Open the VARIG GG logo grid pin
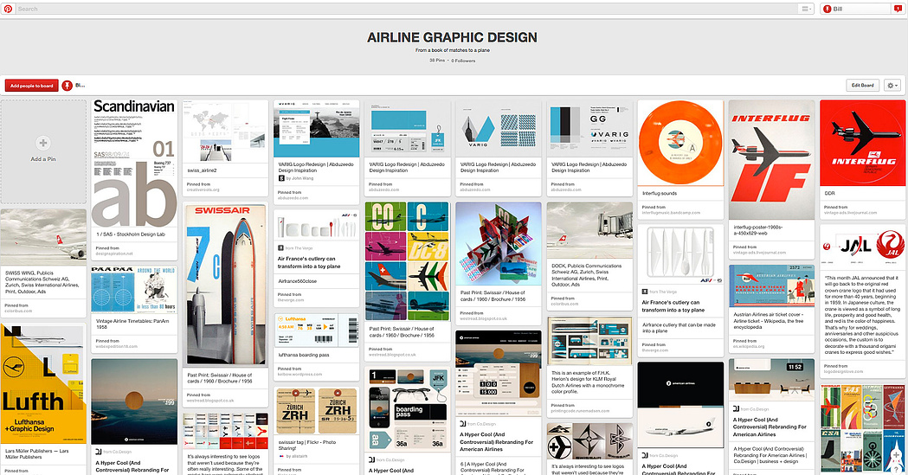This screenshot has height=475, width=908. [589, 128]
